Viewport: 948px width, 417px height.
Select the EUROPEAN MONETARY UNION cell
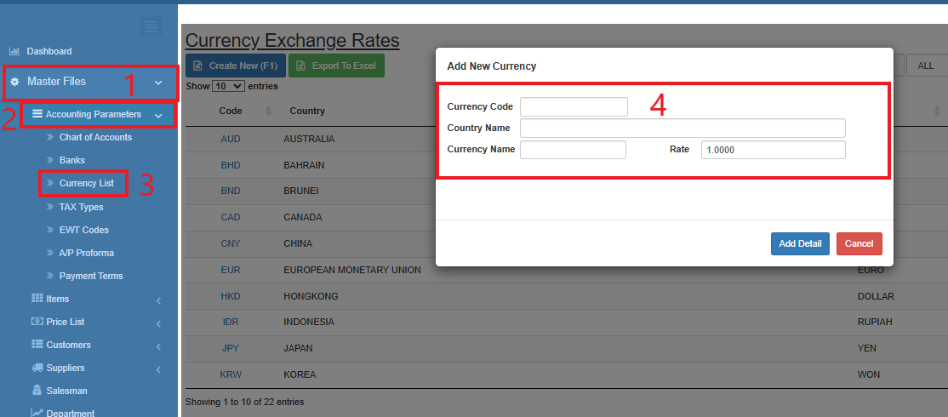[x=351, y=270]
